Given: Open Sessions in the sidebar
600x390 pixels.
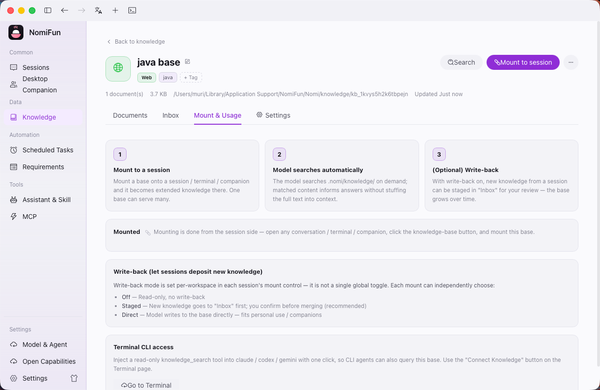Looking at the screenshot, I should click(43, 67).
